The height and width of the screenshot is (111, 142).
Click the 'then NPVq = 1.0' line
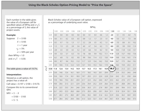pos(16,55)
